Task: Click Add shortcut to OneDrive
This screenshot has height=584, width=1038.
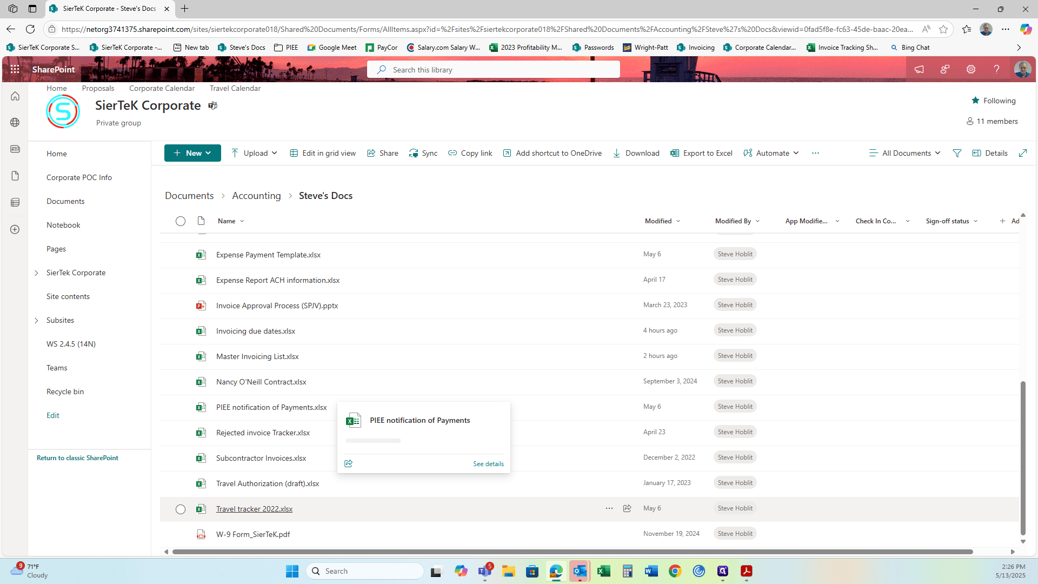Action: point(552,153)
